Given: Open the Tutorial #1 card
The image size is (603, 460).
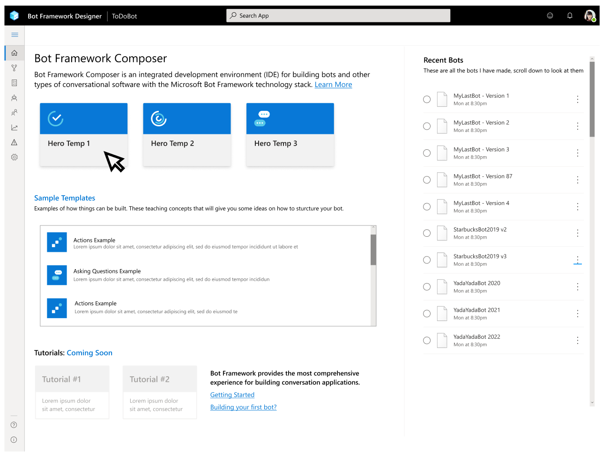Looking at the screenshot, I should [x=72, y=392].
